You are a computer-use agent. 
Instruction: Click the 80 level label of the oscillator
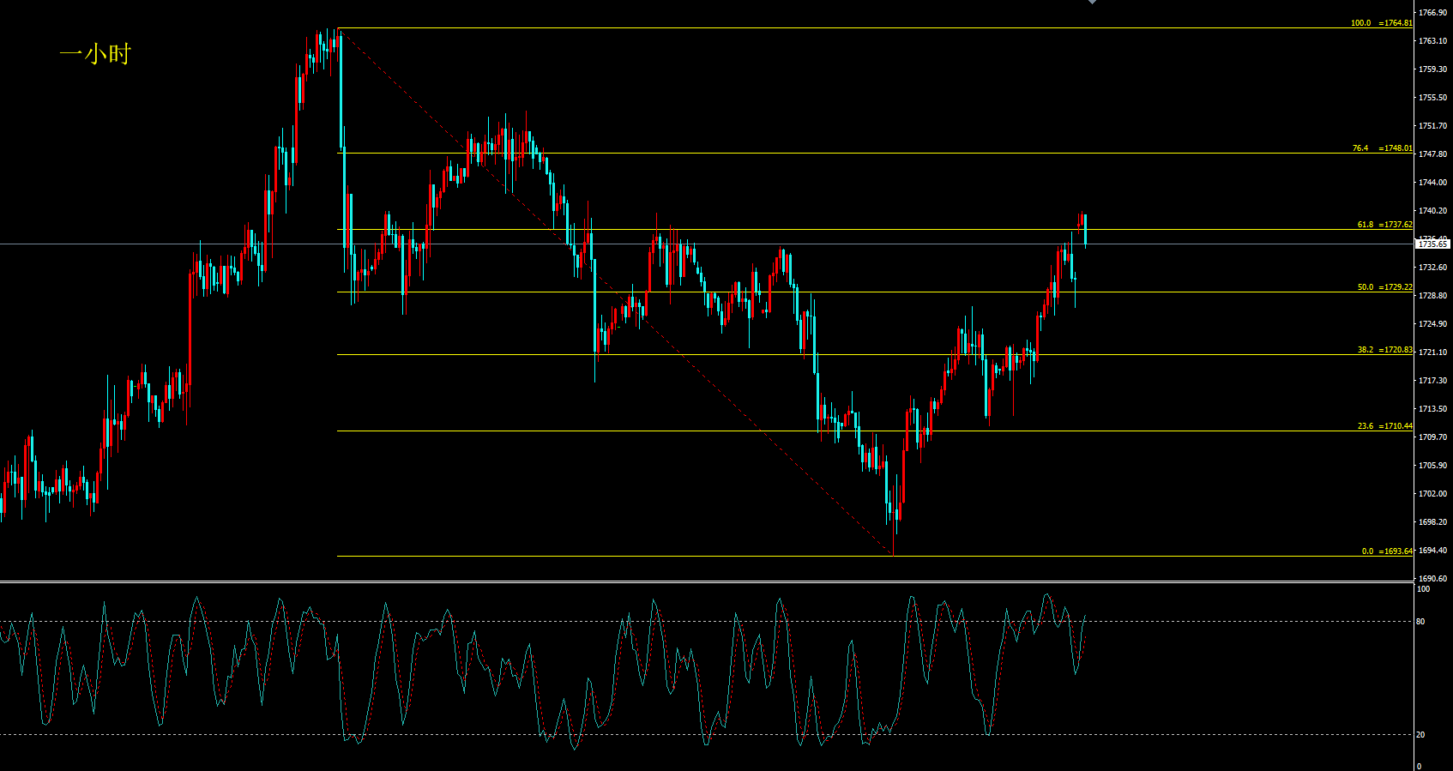[1421, 622]
